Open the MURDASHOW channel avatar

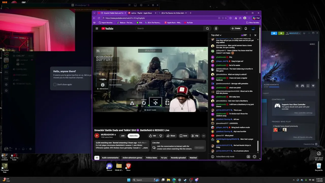point(97,136)
